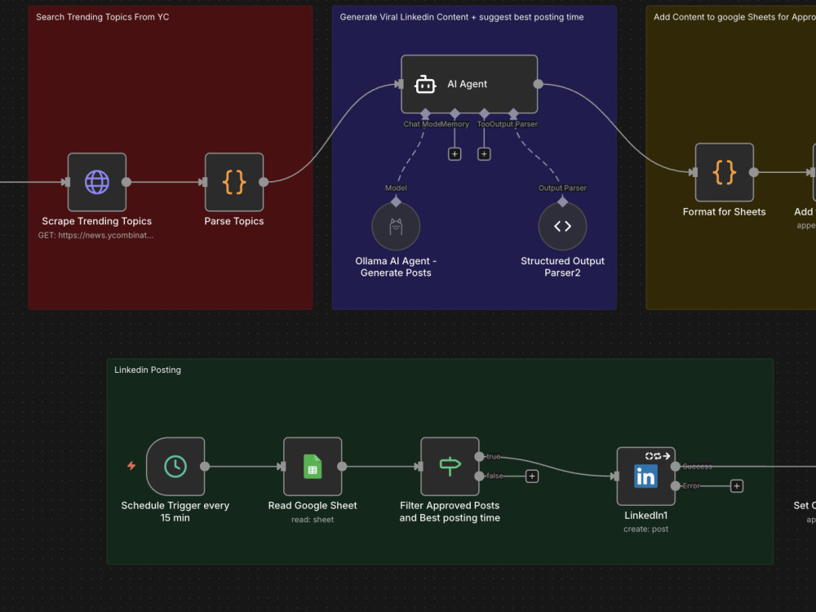The height and width of the screenshot is (612, 816).
Task: Click the Schedule Trigger output connector
Action: 205,466
